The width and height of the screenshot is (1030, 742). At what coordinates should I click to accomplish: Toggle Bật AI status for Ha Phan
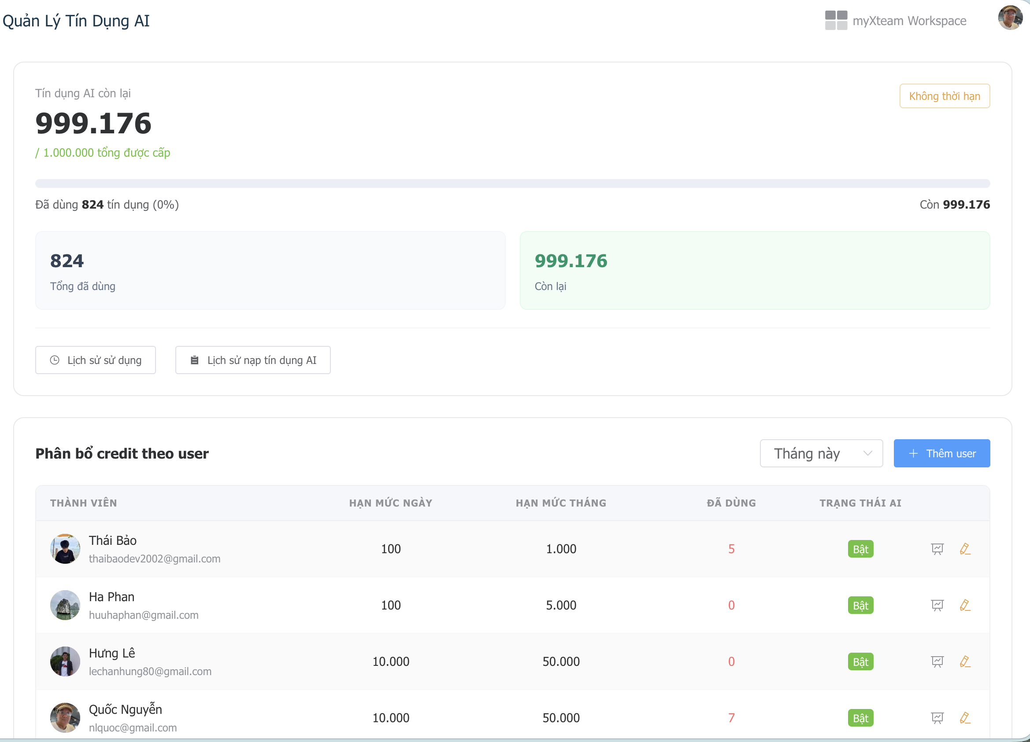[860, 605]
